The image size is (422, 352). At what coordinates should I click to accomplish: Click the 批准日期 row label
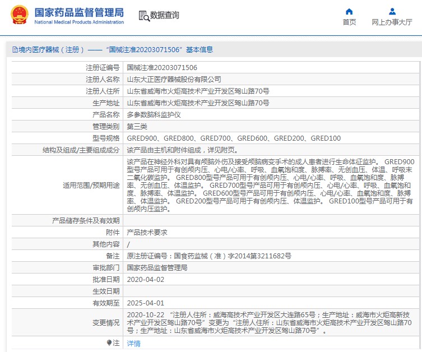[106, 280]
